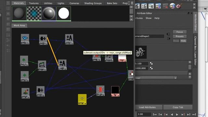Select the lower multiplyDivide node
208x117 pixels.
(40, 91)
